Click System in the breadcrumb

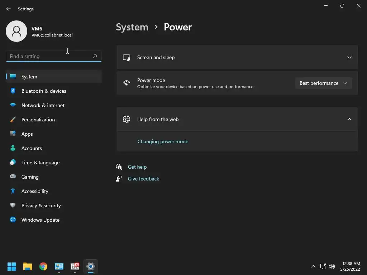[132, 27]
